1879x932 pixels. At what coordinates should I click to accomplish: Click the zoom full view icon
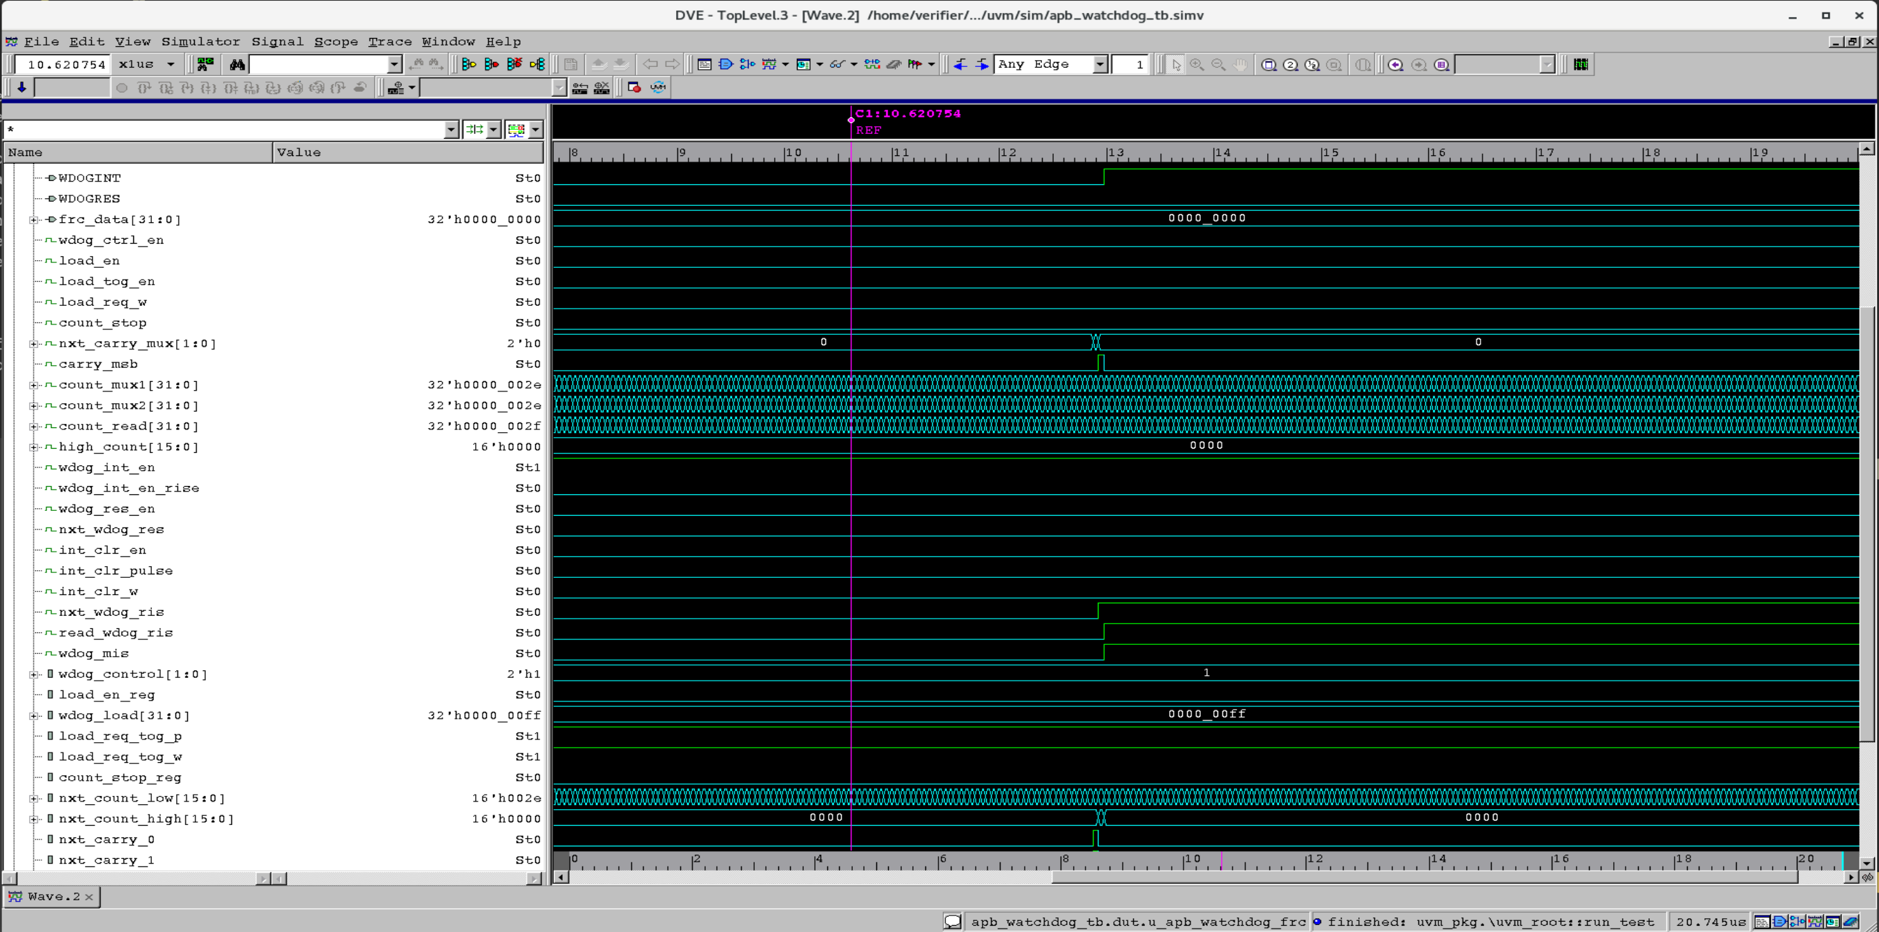1269,65
